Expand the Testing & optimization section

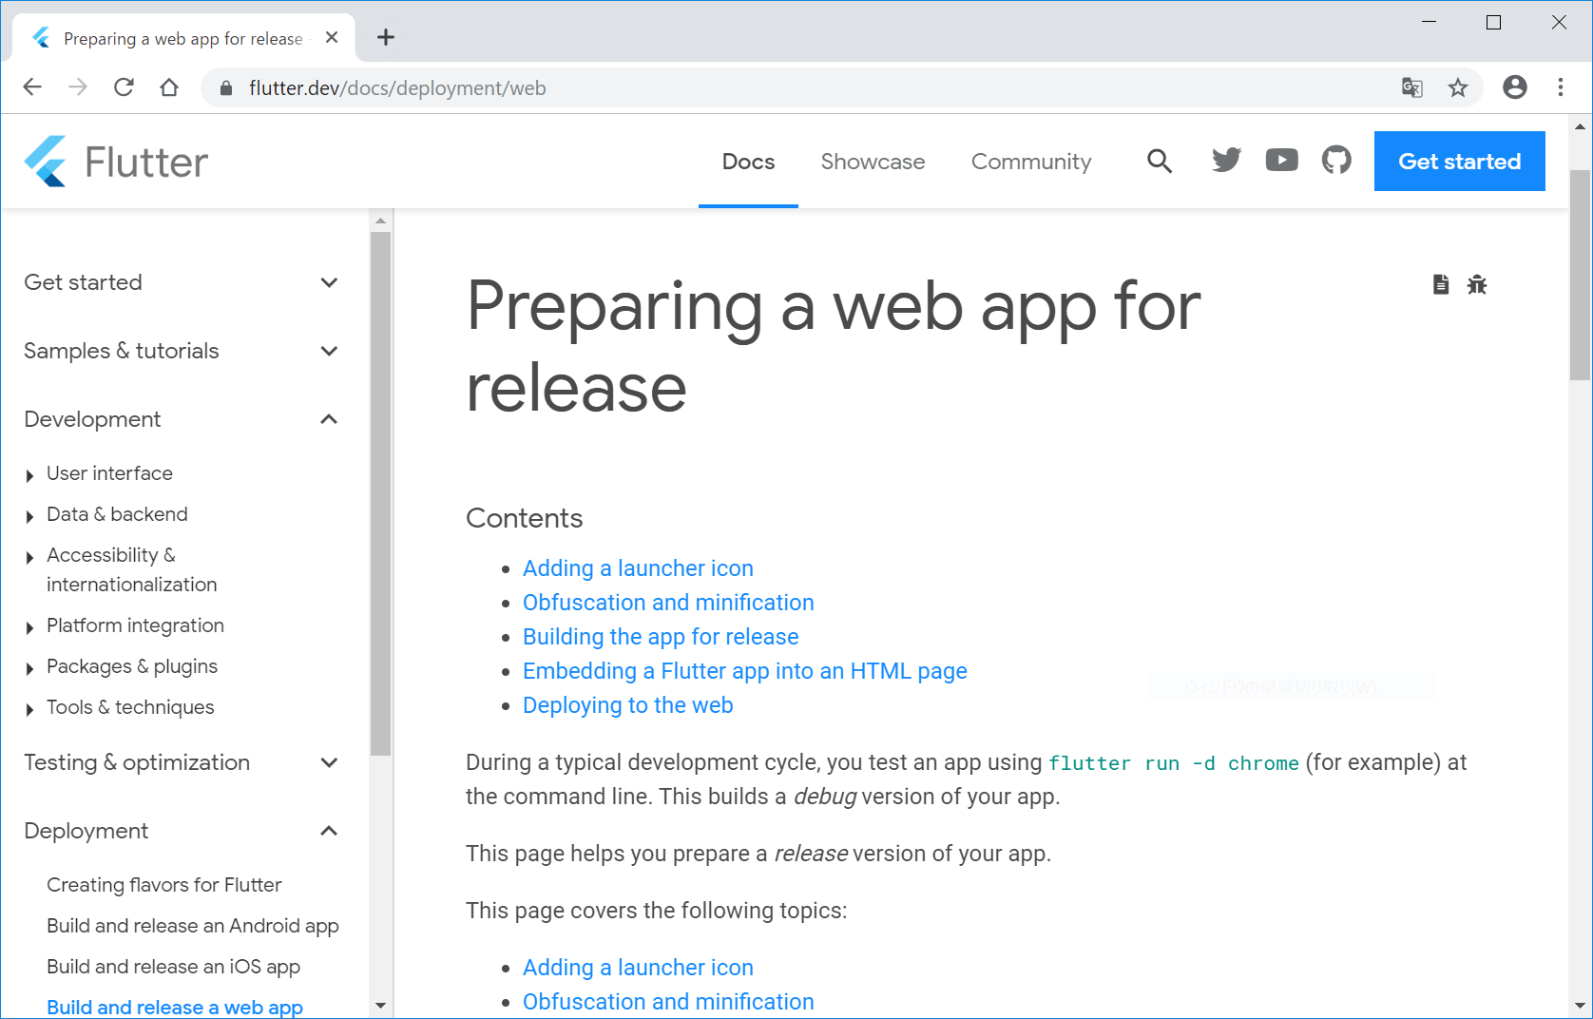329,762
